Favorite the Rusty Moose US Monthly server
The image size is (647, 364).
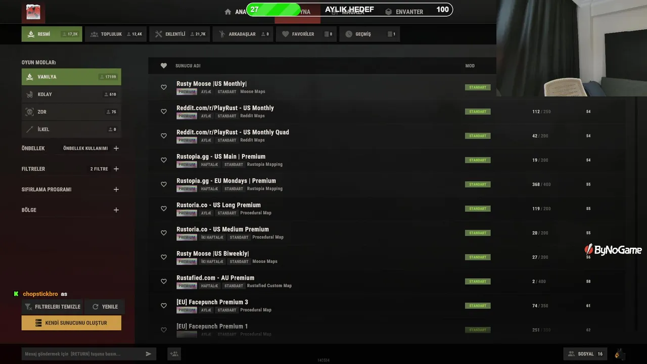tap(164, 87)
